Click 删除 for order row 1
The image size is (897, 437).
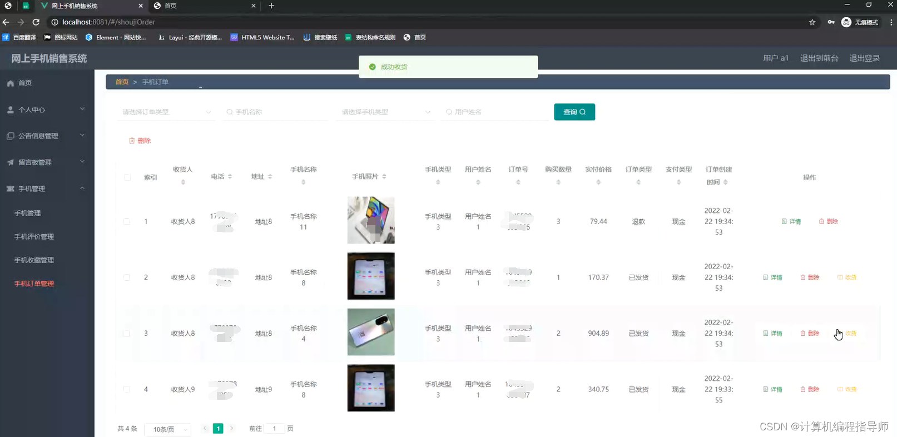829,221
